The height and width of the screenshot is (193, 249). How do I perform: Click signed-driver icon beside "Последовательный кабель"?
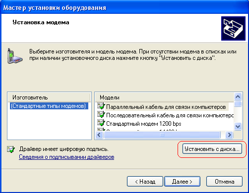pos(101,114)
